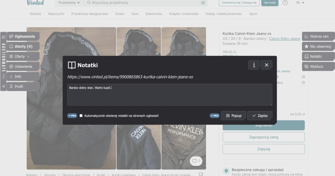Toggle Nie obserwuj star button
335x176 pixels.
coord(319,46)
